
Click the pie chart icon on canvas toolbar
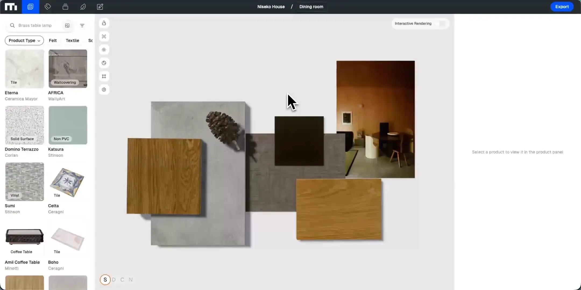pyautogui.click(x=104, y=63)
